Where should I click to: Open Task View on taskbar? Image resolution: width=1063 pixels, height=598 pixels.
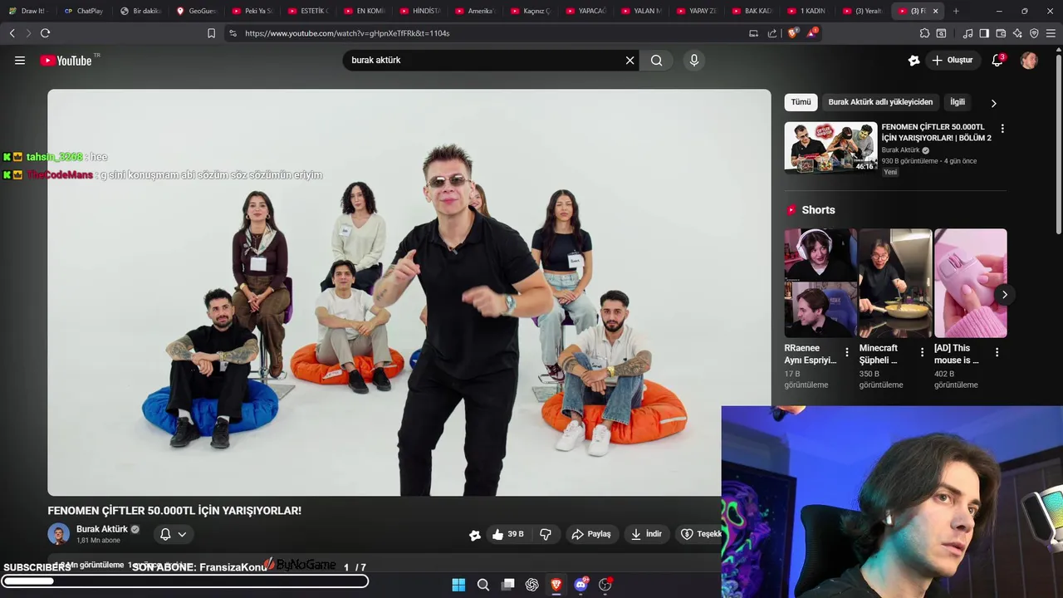coord(507,585)
